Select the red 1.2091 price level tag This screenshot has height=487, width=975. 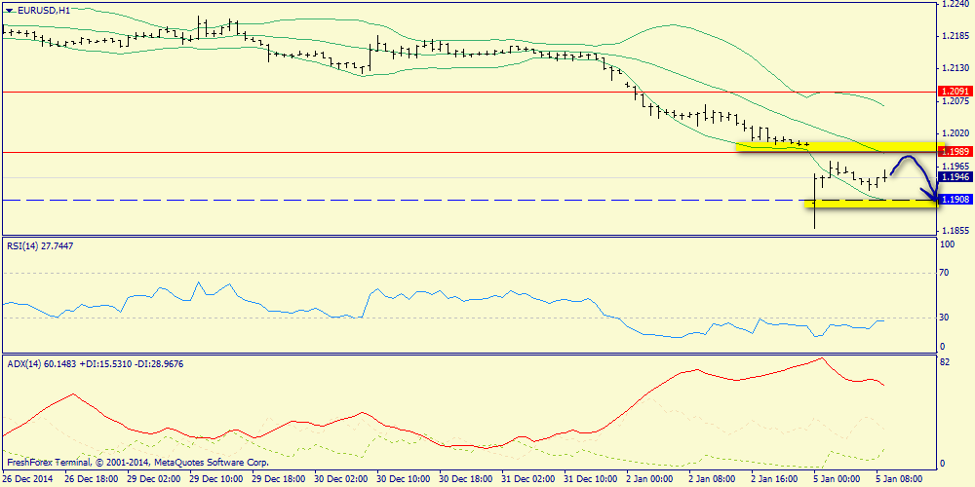click(x=954, y=91)
